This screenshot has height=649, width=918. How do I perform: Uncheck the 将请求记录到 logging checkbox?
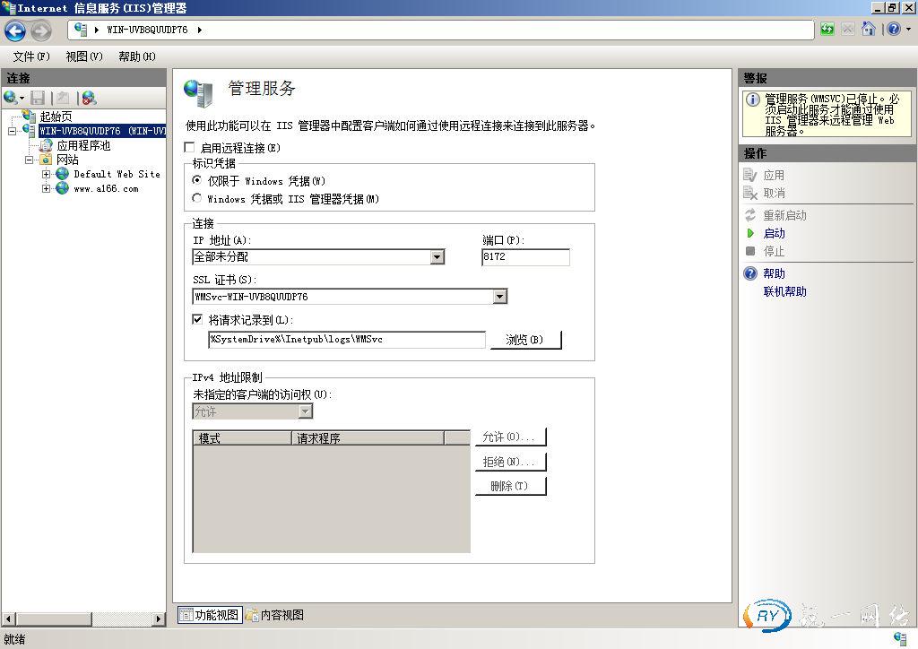click(x=198, y=319)
